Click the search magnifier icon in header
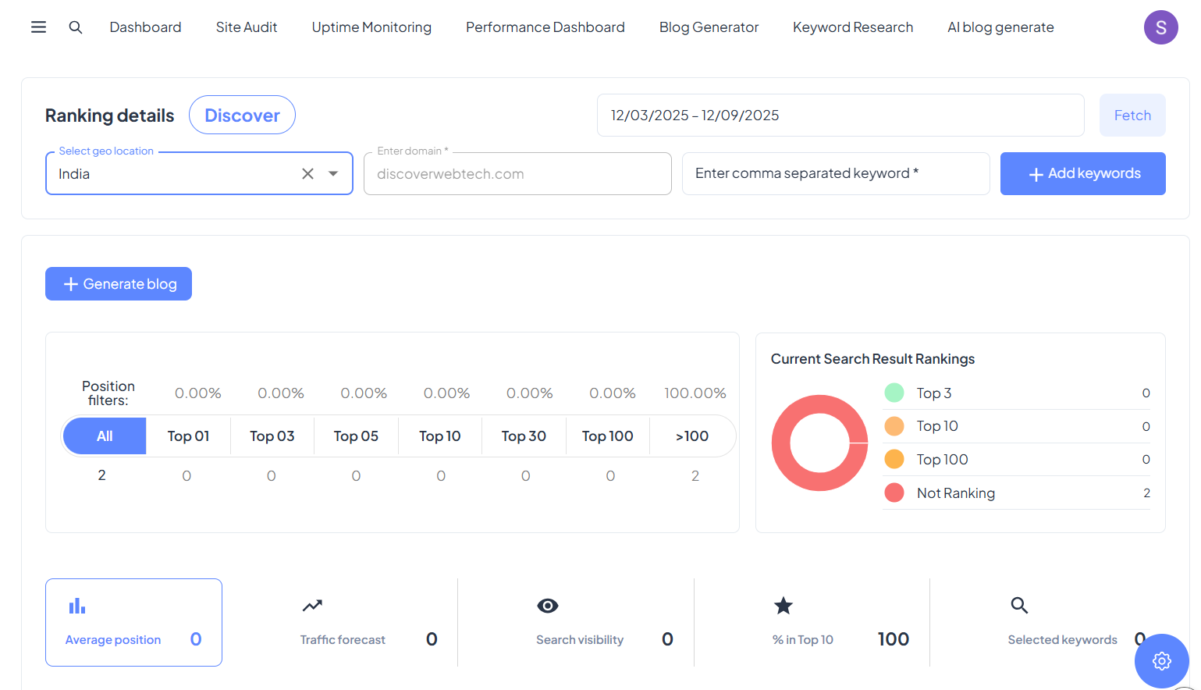The image size is (1201, 690). (x=76, y=27)
